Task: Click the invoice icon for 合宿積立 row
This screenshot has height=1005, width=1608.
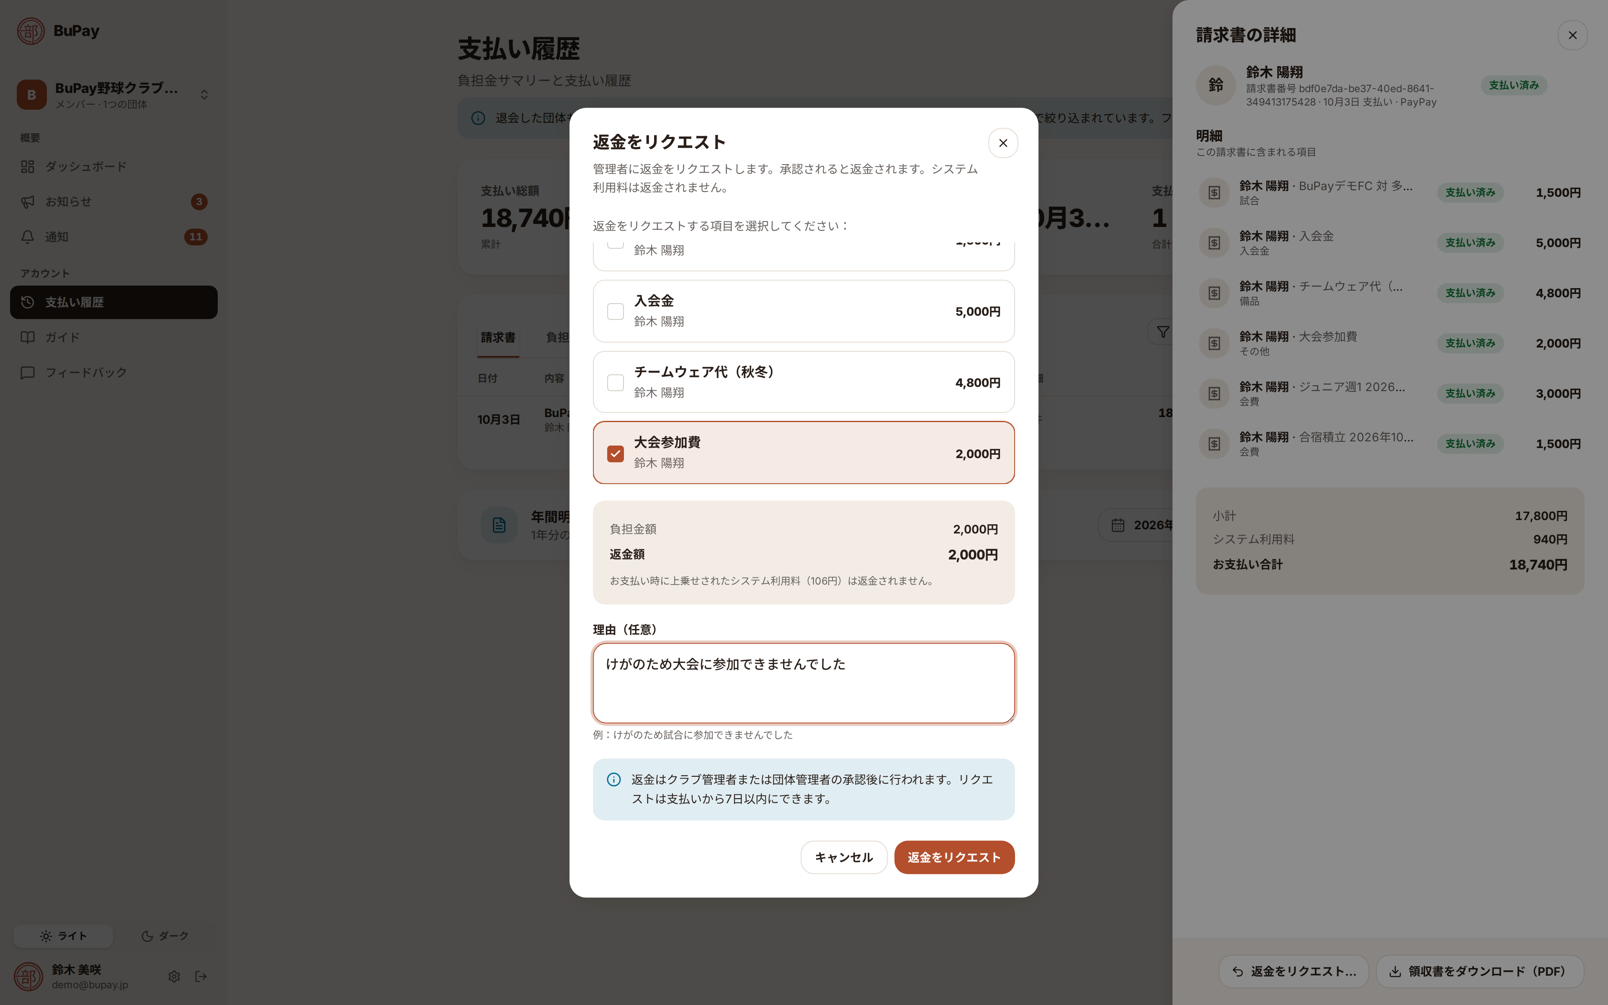Action: click(1214, 444)
